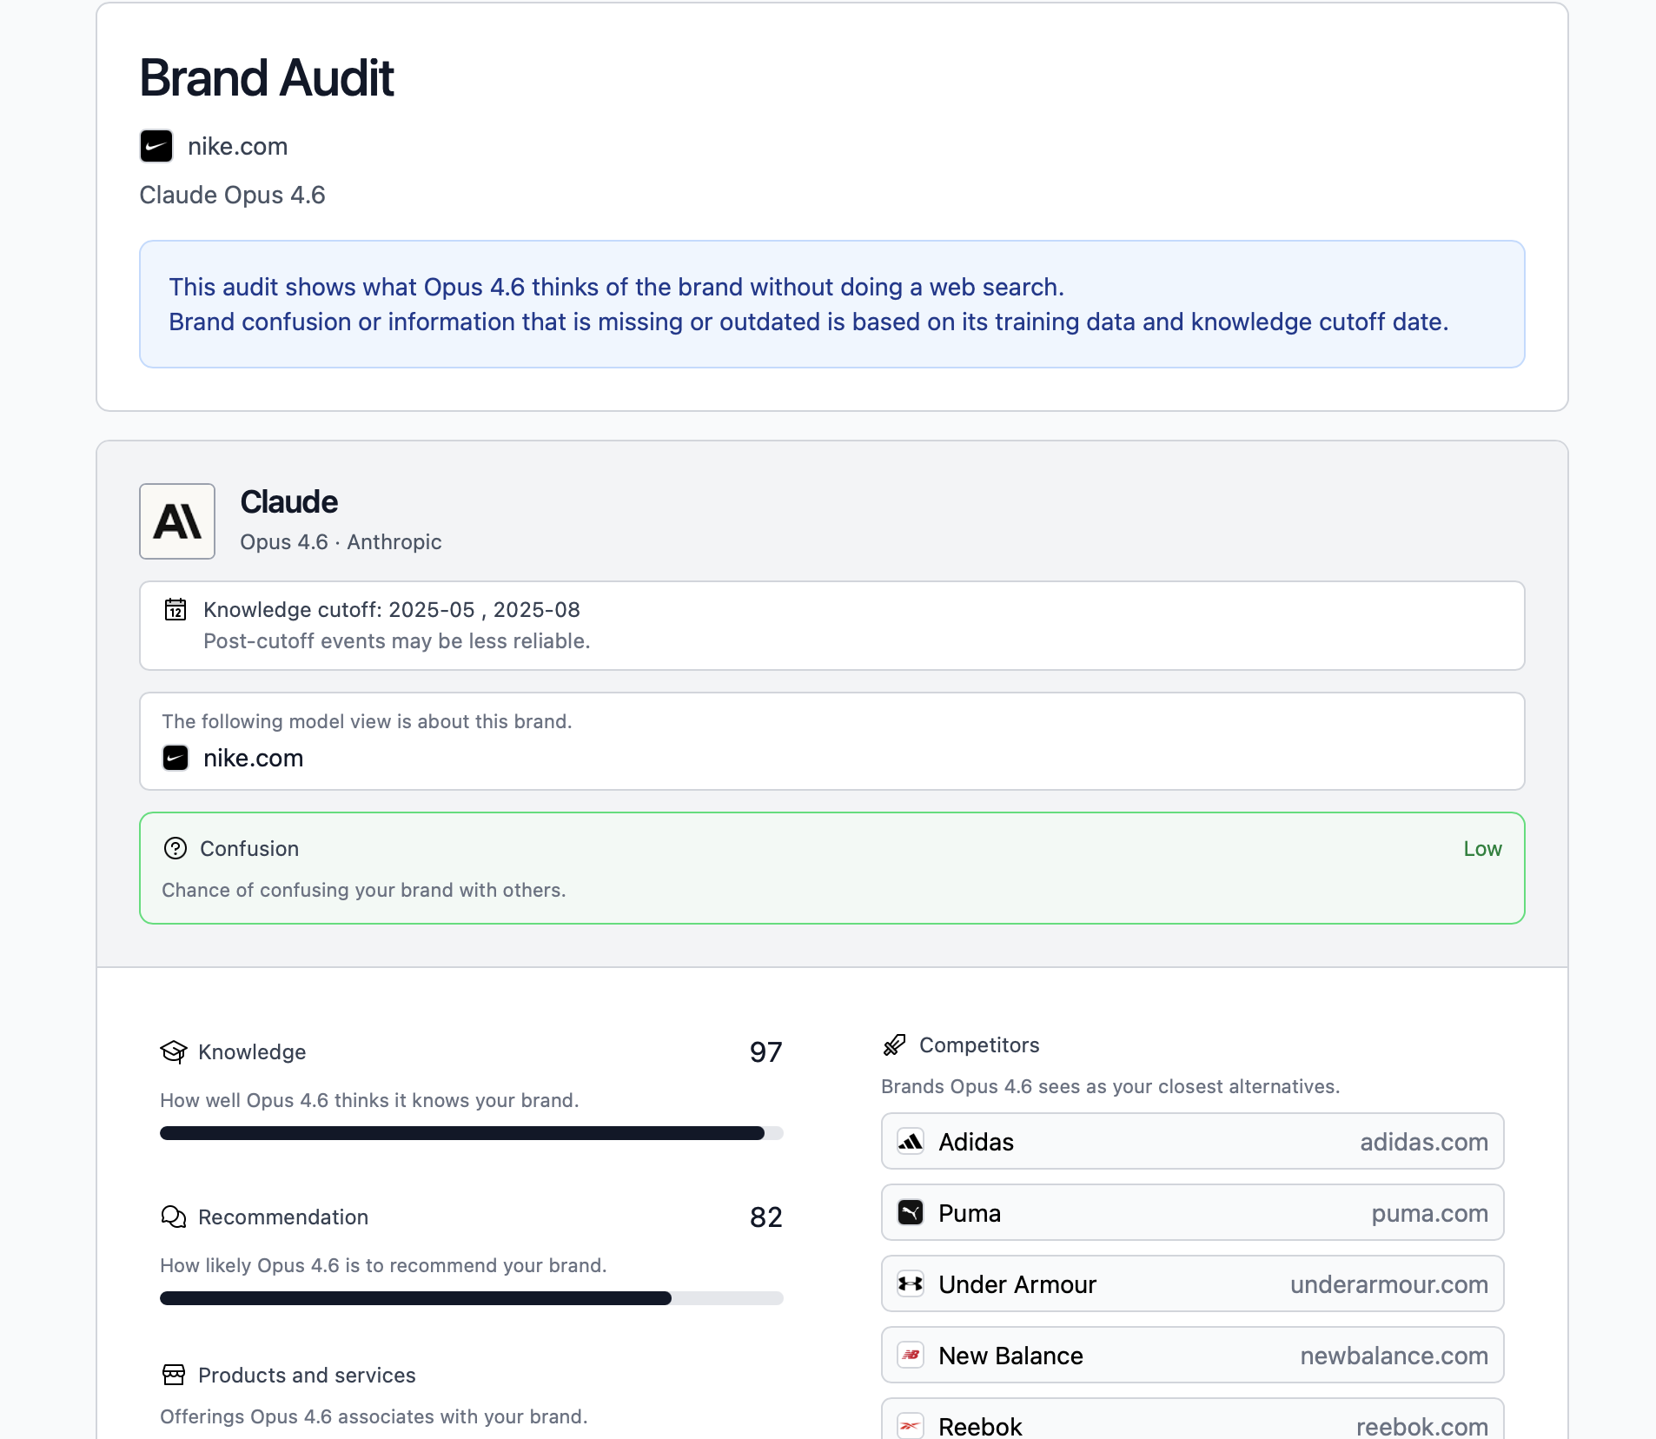
Task: Click the Competitors rocket icon
Action: coord(895,1044)
